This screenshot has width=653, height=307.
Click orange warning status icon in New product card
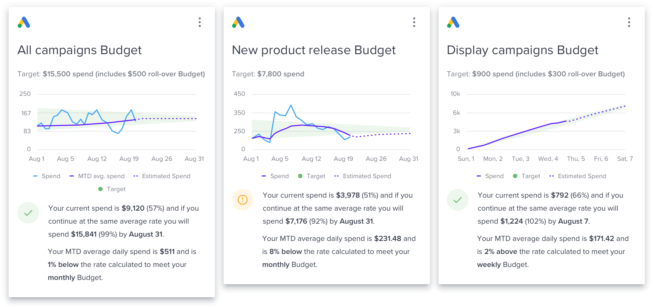243,200
